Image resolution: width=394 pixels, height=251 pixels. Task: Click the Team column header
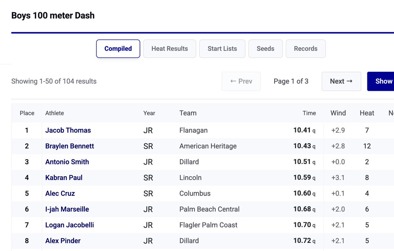[x=188, y=113]
